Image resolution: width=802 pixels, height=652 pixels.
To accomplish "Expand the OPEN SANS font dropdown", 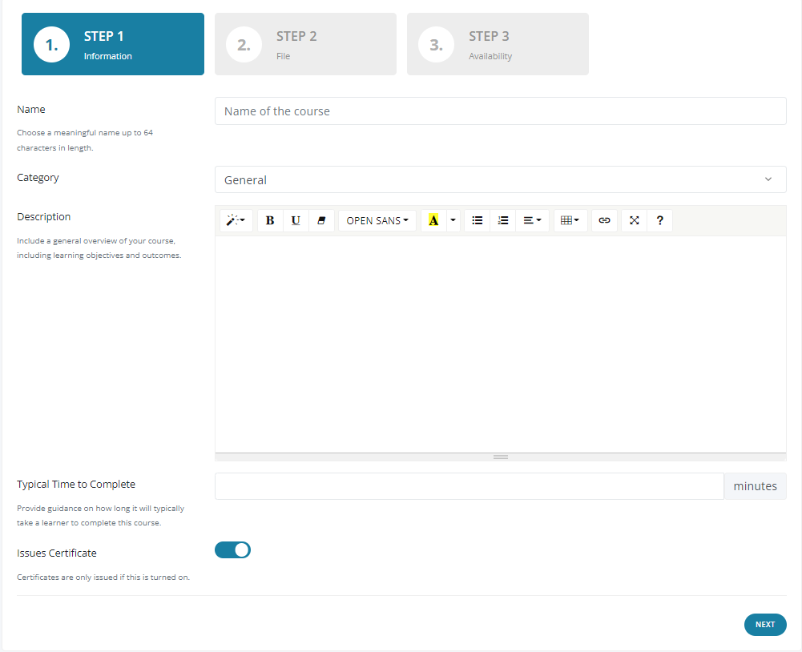I will point(377,220).
